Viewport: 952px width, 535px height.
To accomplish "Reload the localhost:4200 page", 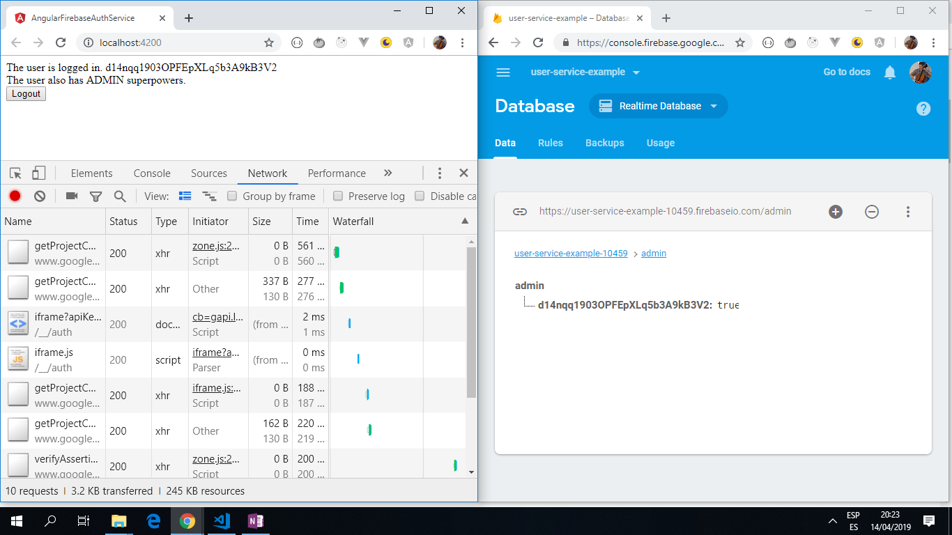I will tap(61, 42).
